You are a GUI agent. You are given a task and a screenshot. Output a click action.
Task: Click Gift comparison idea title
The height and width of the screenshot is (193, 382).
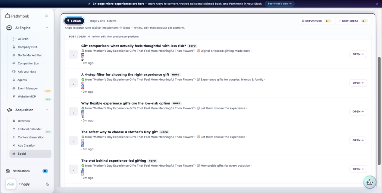click(134, 46)
